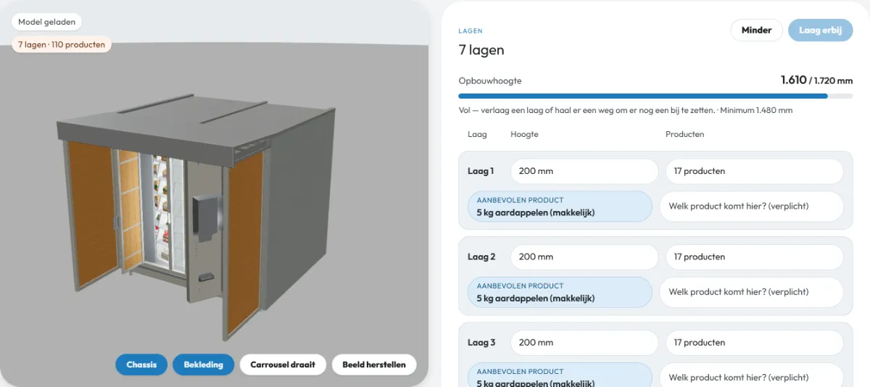Click the Laag 2 row label

(481, 257)
